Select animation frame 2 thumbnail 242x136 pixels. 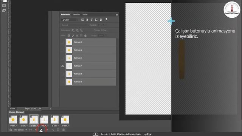[x=23, y=119]
